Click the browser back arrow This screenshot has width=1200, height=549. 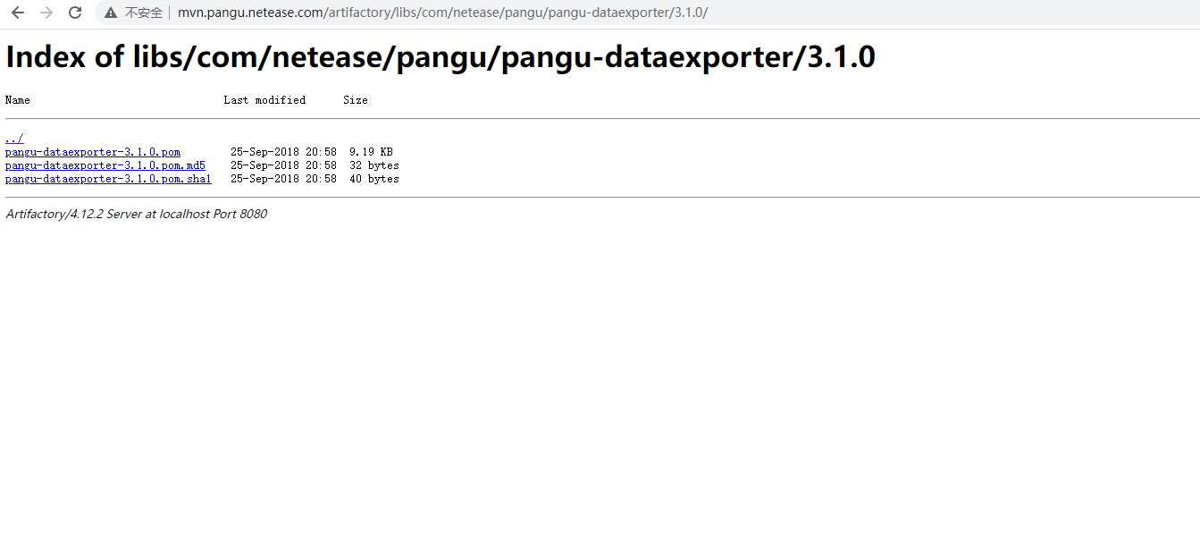click(x=18, y=13)
